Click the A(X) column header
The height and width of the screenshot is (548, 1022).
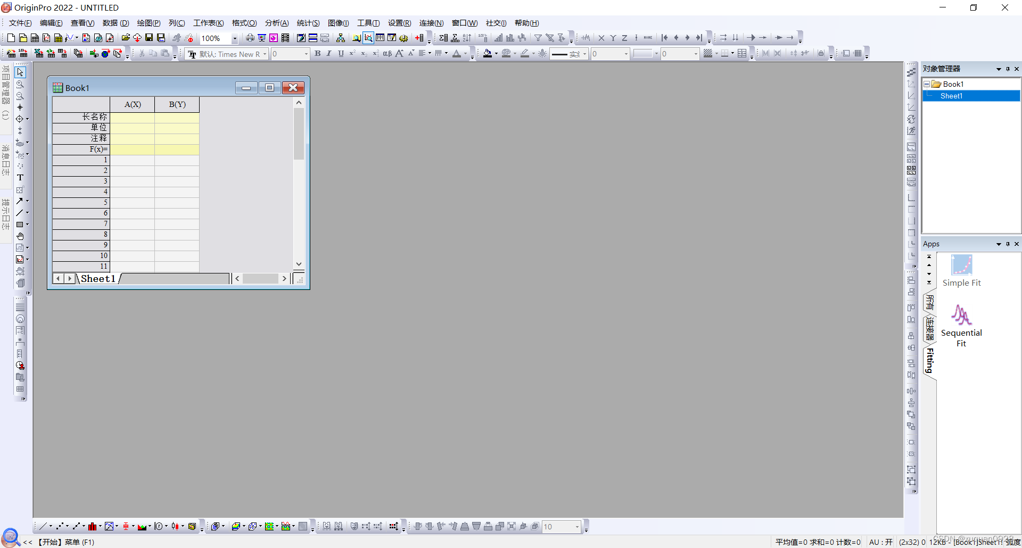click(x=133, y=104)
